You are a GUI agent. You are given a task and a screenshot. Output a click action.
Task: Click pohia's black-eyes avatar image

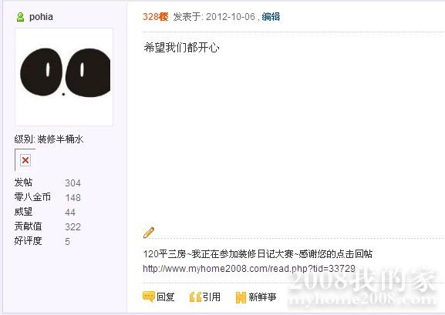(x=64, y=77)
